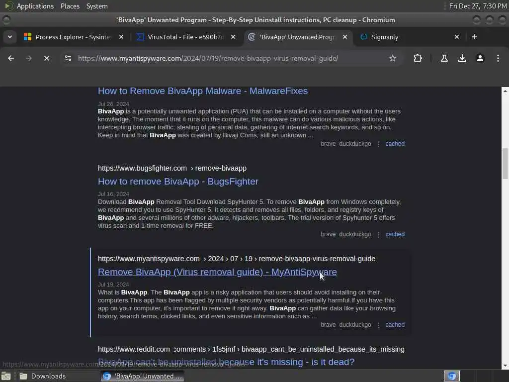Close the Process Explorer tab

(x=121, y=37)
